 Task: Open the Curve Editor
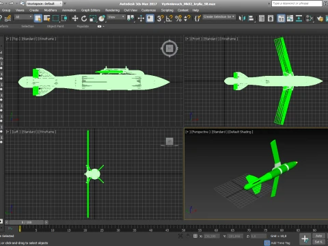point(290,18)
